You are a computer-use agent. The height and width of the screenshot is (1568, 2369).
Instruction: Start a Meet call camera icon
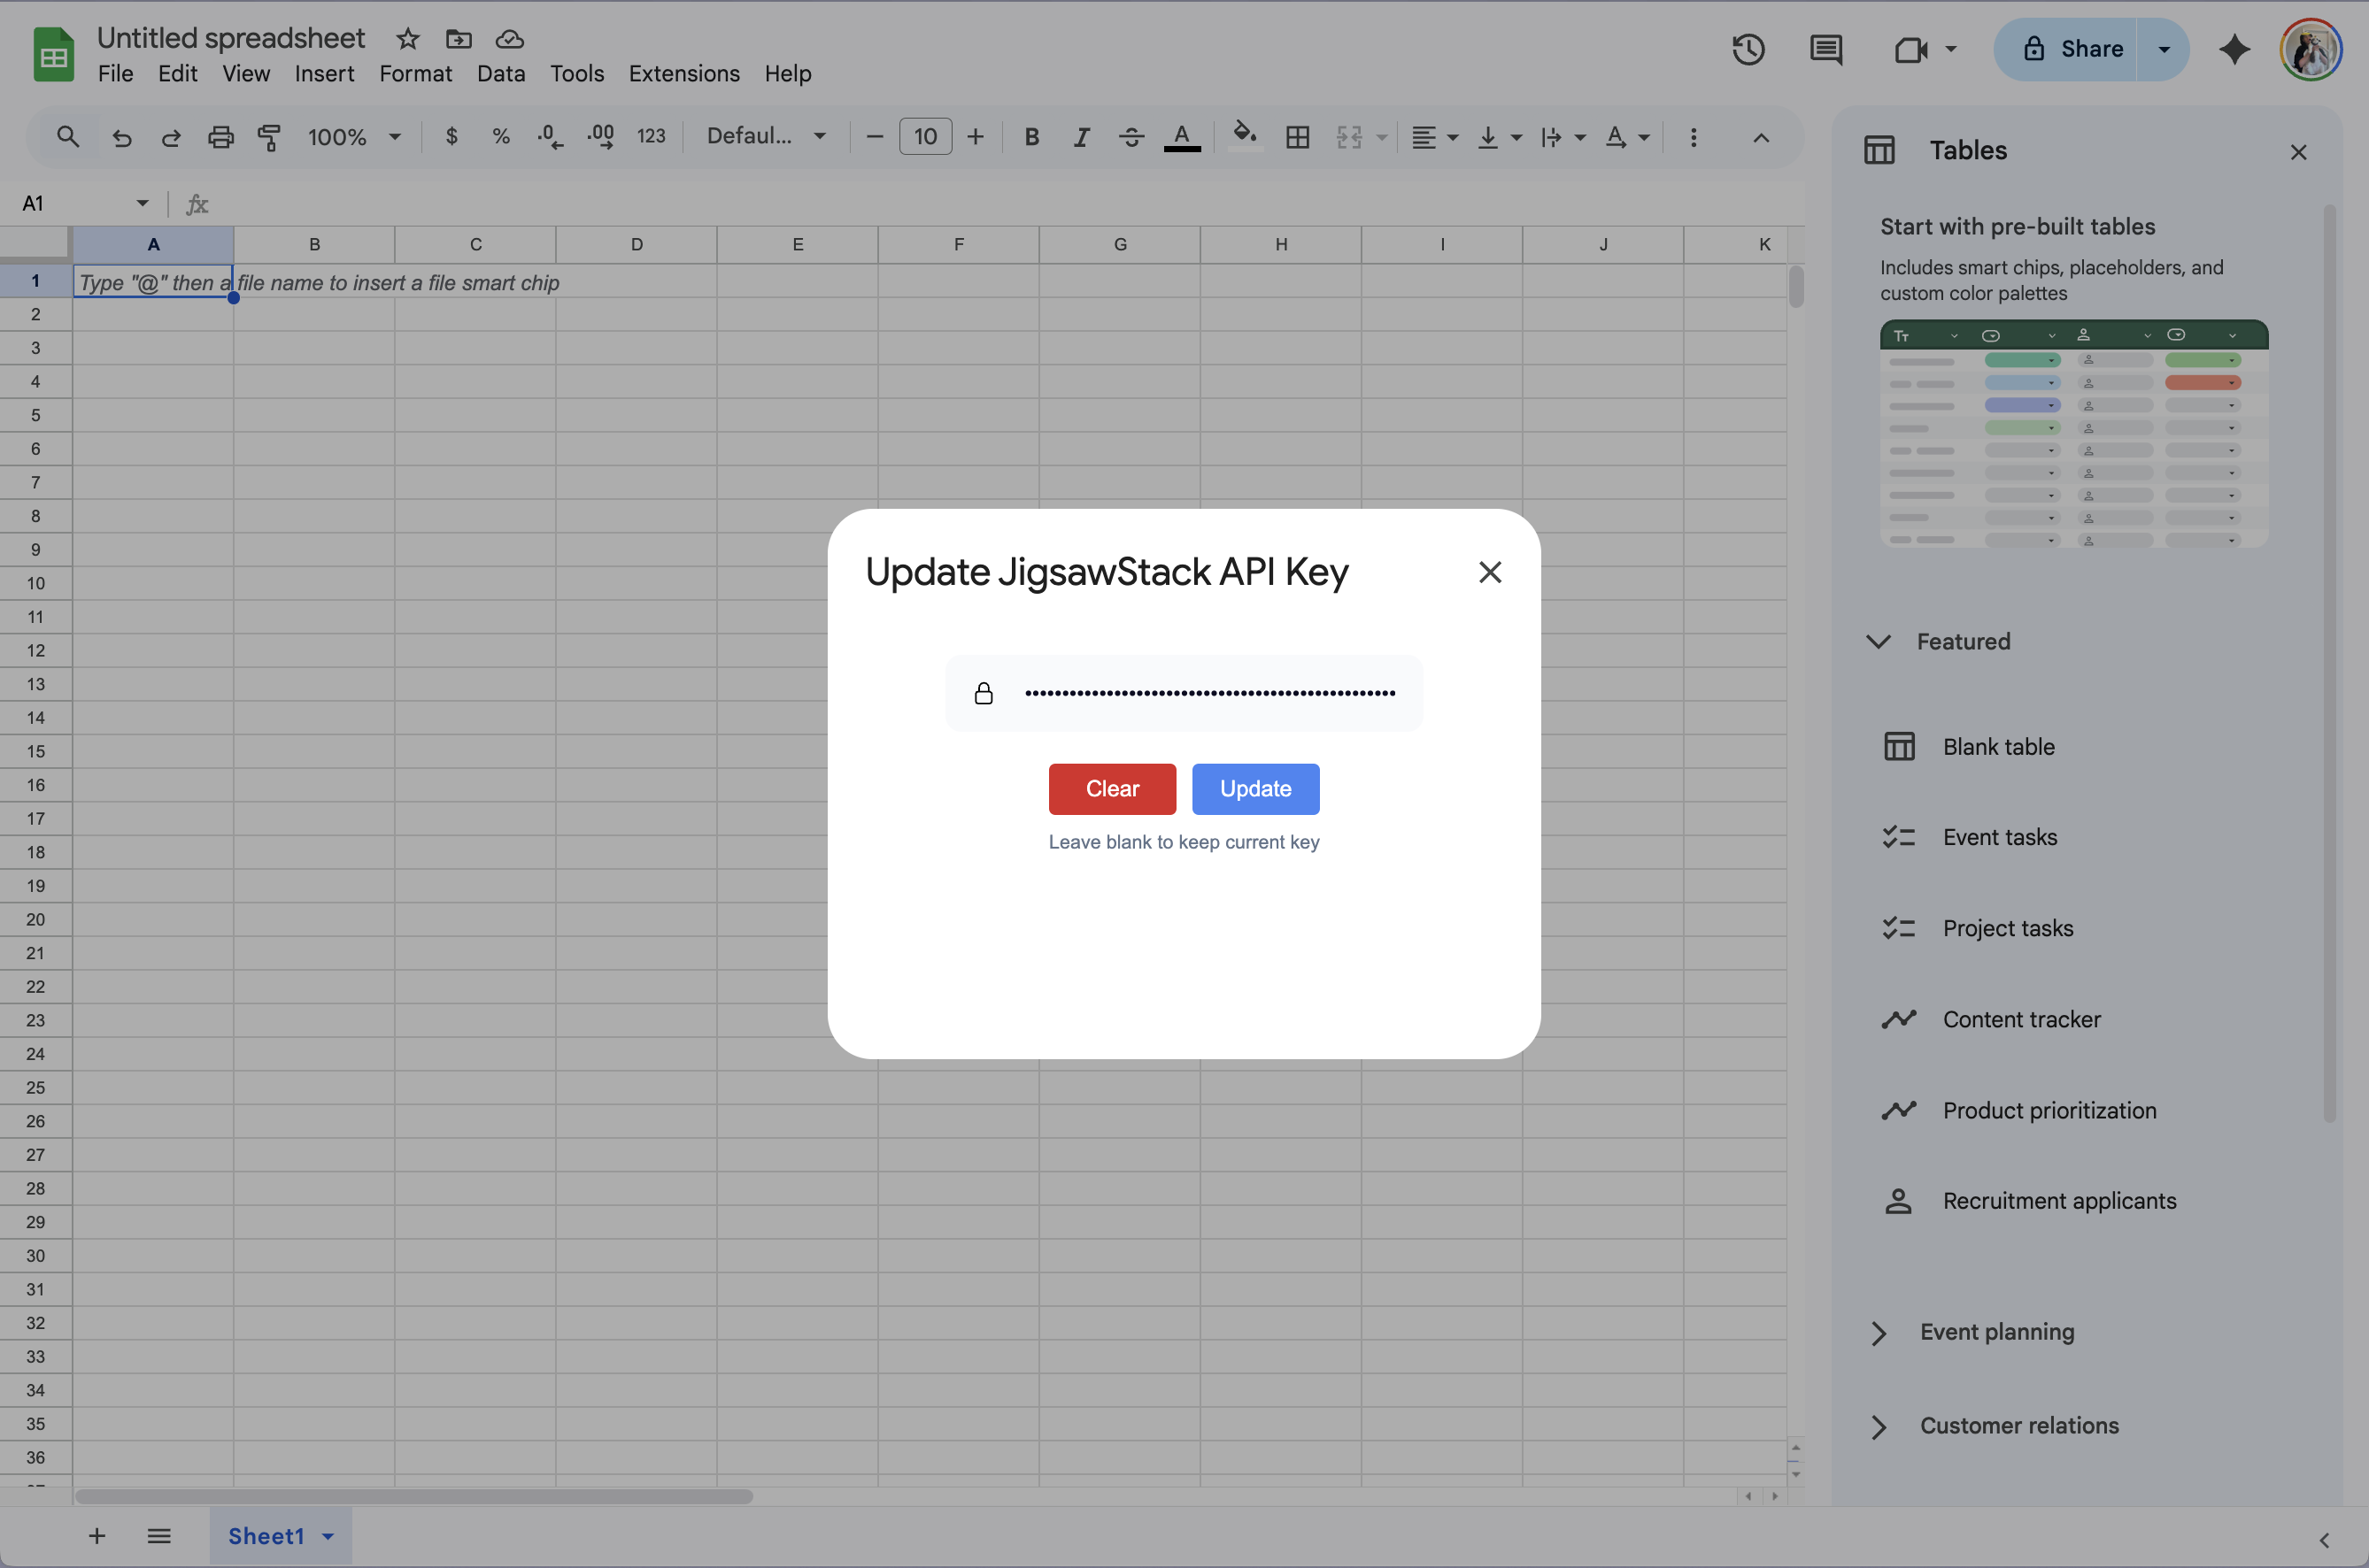[1910, 49]
